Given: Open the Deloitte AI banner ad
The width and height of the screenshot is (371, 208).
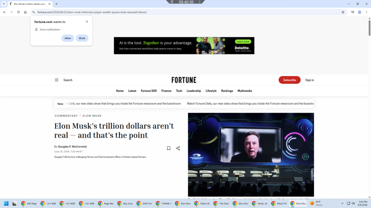Looking at the screenshot, I should click(184, 45).
